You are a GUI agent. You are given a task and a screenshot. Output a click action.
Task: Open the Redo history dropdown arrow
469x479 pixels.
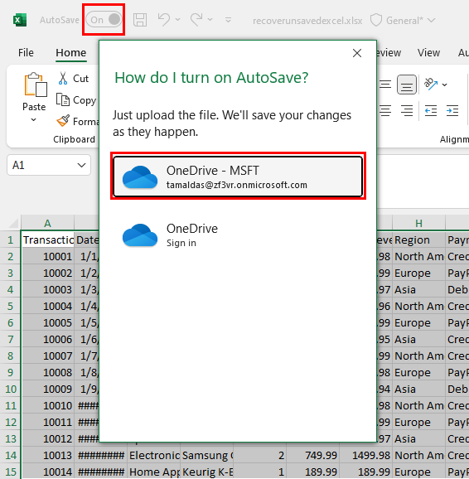pos(210,20)
